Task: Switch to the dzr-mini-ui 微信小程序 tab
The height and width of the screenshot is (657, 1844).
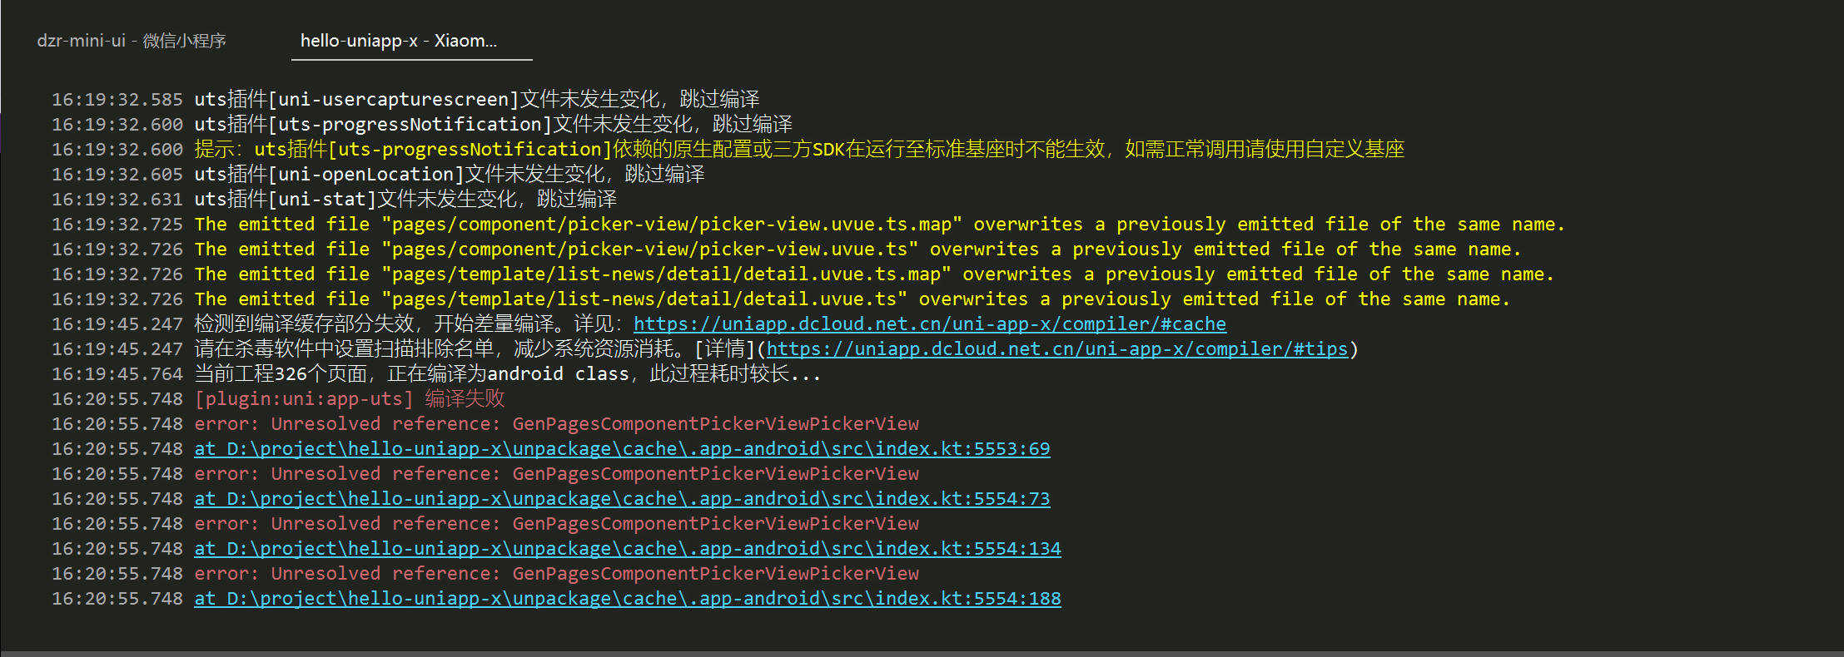Action: point(132,41)
